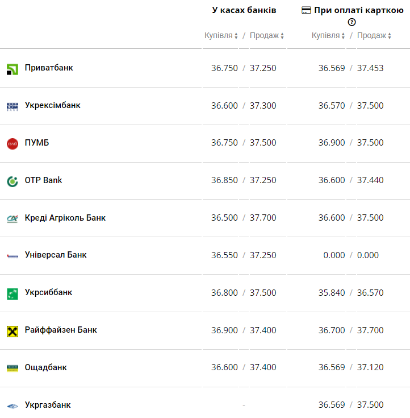Viewport: 410px width, 418px height.
Task: Open the Райффайзен Банк link
Action: pos(61,330)
